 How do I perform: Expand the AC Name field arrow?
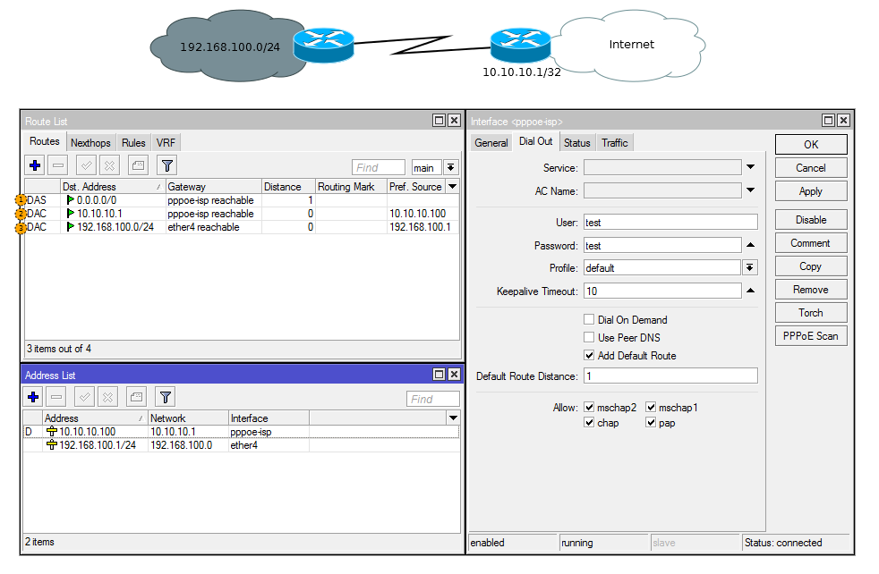751,190
